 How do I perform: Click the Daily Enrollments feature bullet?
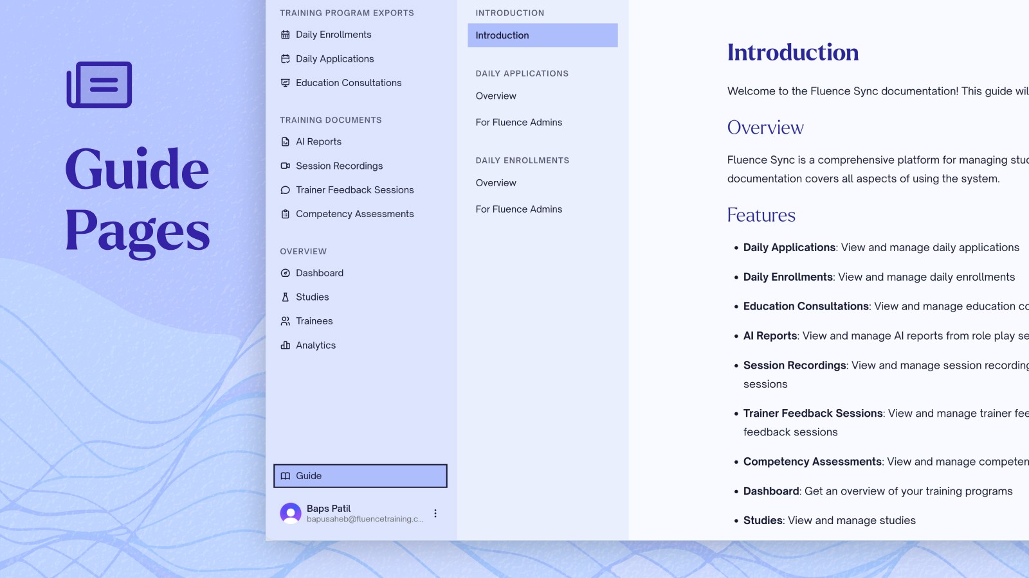click(x=879, y=277)
